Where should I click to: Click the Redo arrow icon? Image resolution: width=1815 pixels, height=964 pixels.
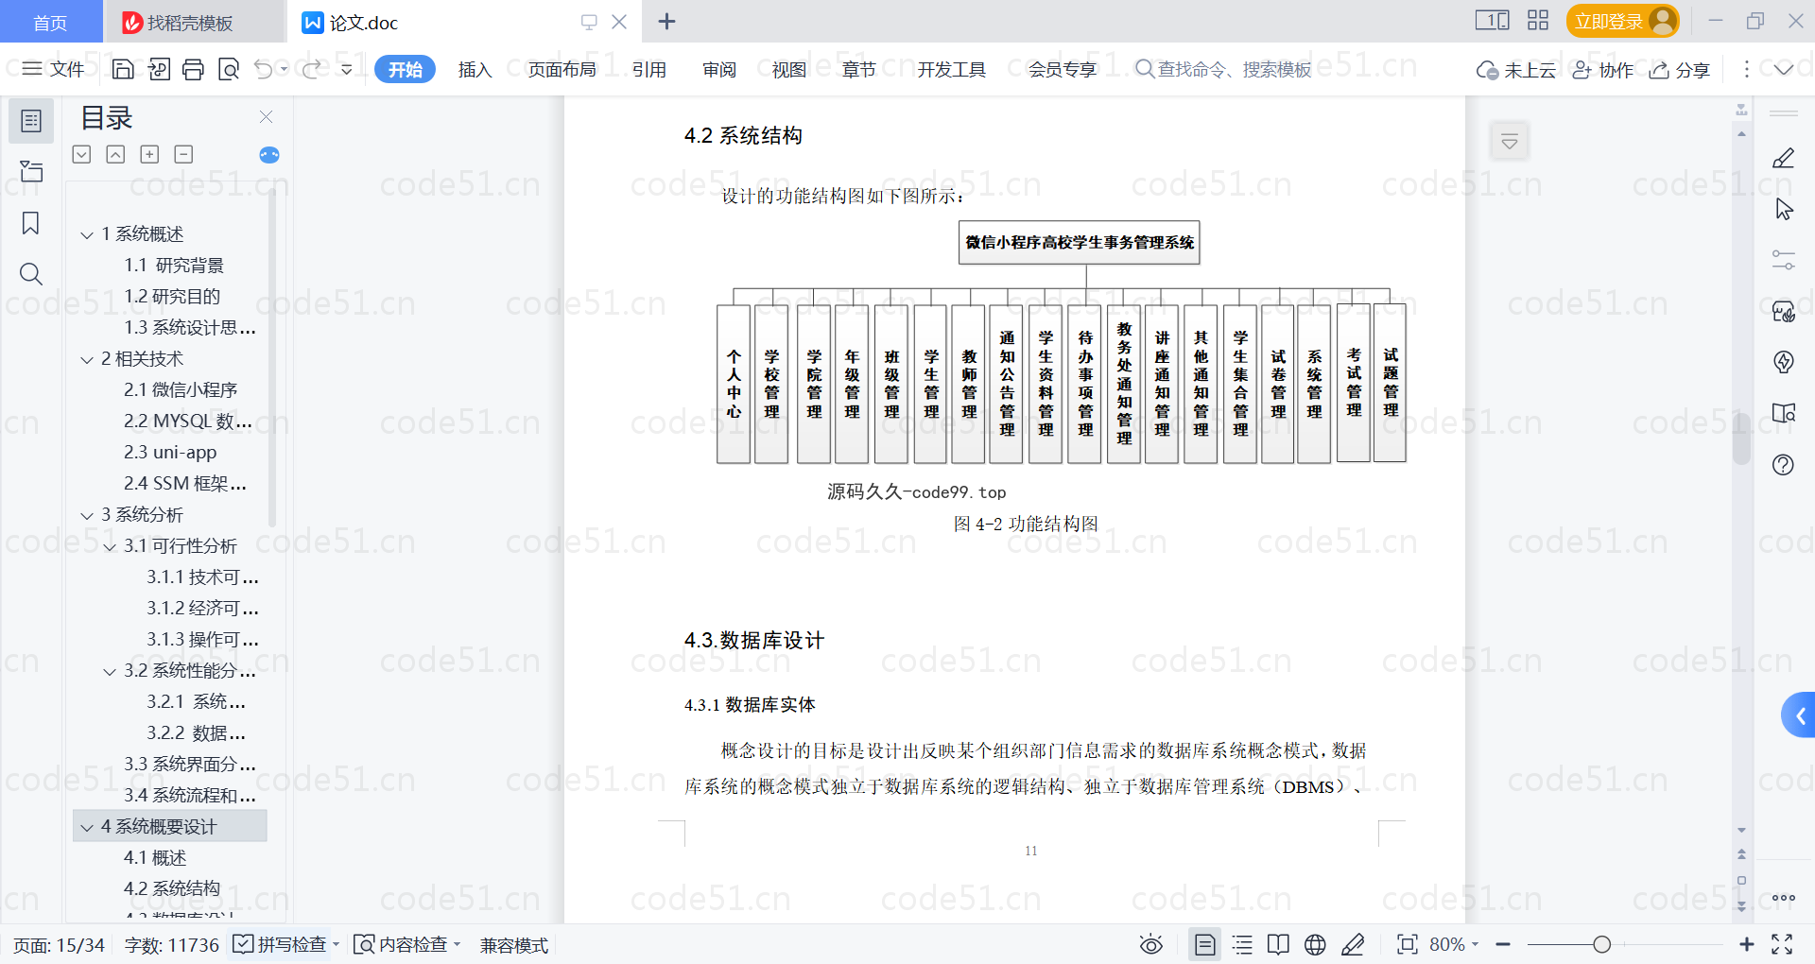(x=311, y=69)
